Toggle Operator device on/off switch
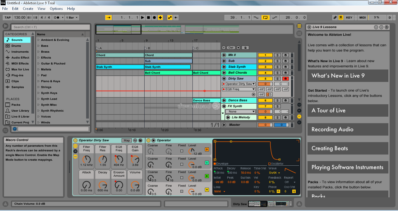This screenshot has height=211, width=398. (x=148, y=141)
